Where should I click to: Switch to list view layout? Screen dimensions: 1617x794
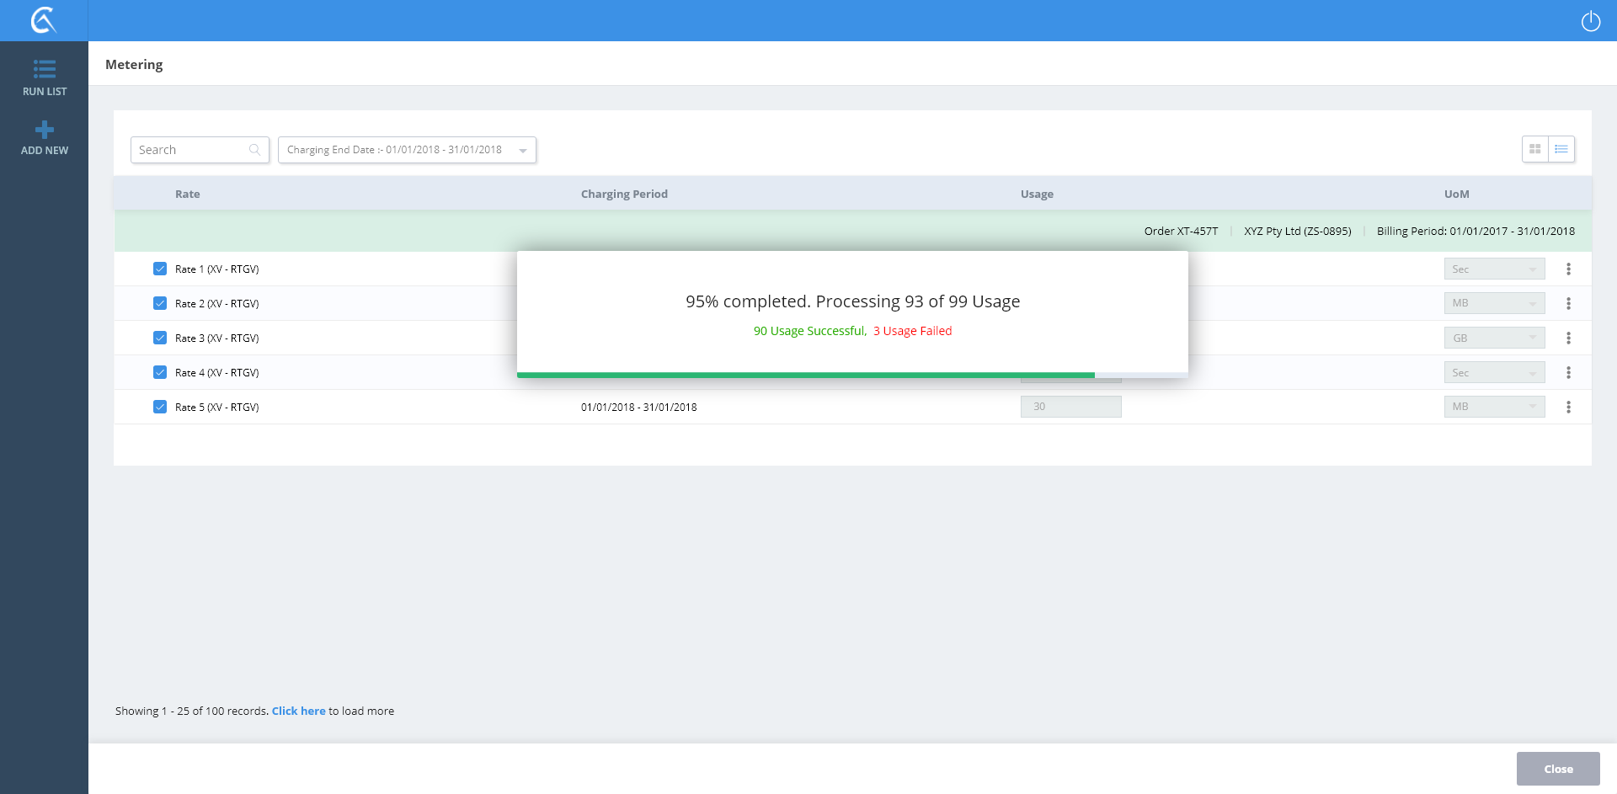(x=1561, y=149)
